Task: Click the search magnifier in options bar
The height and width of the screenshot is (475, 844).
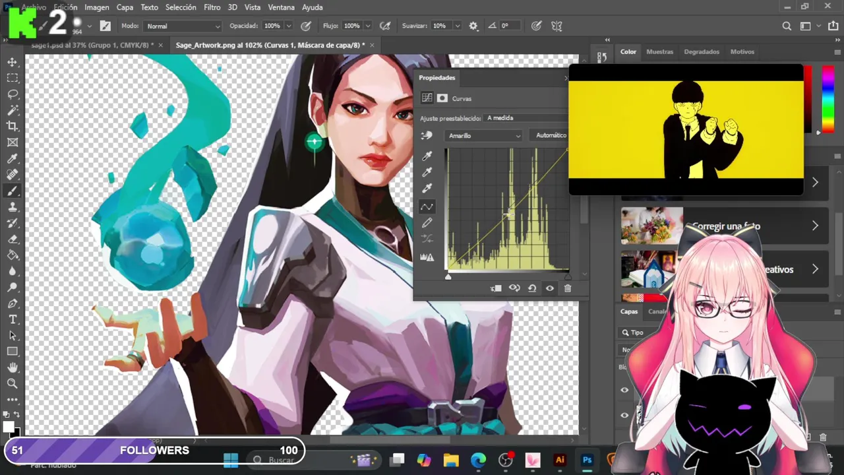Action: point(787,26)
